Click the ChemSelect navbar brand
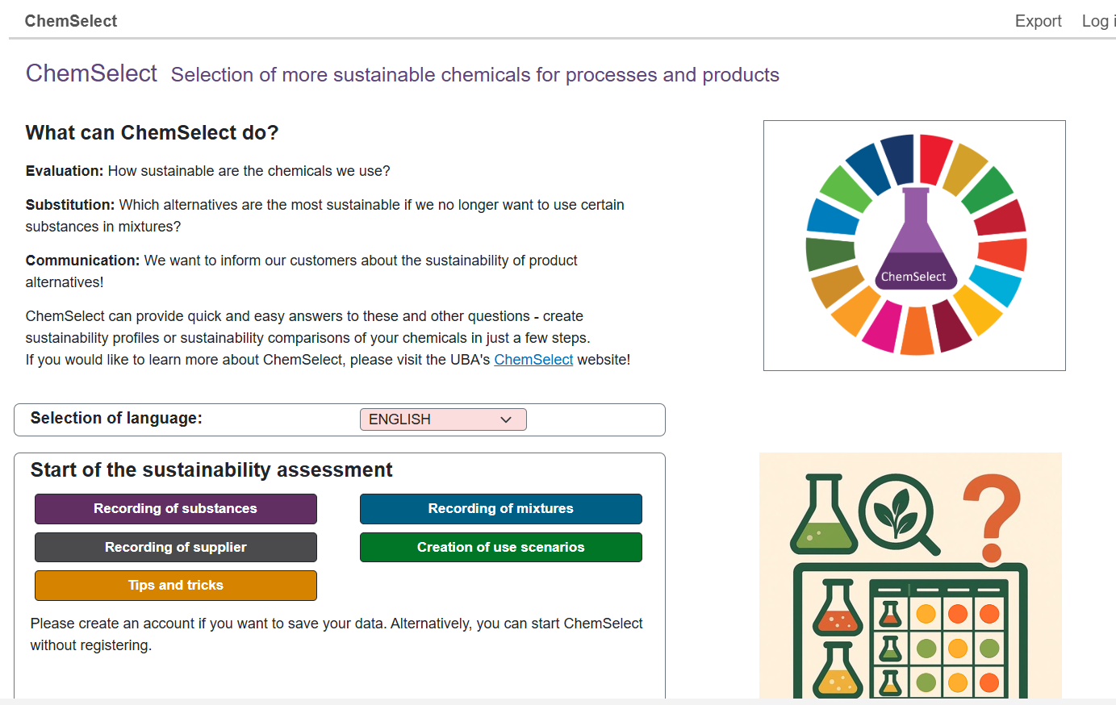The image size is (1116, 705). 71,21
